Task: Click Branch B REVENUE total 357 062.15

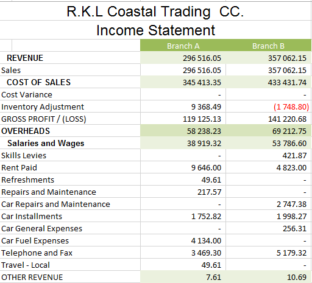Action: pos(287,58)
